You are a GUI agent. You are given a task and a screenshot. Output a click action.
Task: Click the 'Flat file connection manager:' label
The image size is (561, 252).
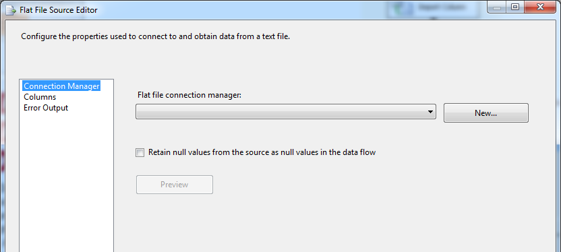point(189,96)
